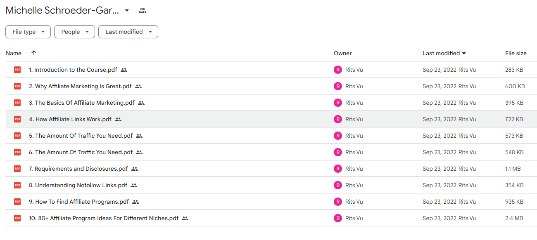Click the Owner column header
Image resolution: width=537 pixels, height=240 pixels.
(x=343, y=53)
